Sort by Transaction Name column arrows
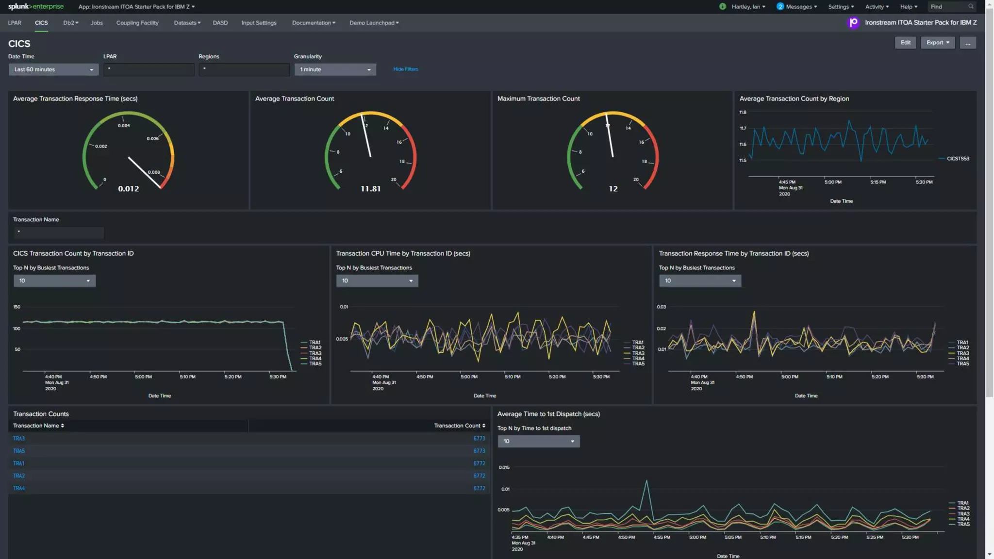Screen dimensions: 994x559 [63, 426]
